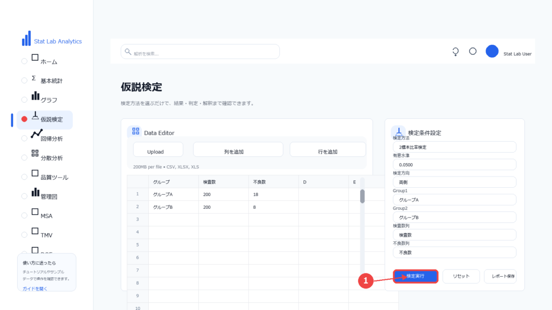Open the blue user avatar
Image resolution: width=552 pixels, height=310 pixels.
click(x=492, y=51)
